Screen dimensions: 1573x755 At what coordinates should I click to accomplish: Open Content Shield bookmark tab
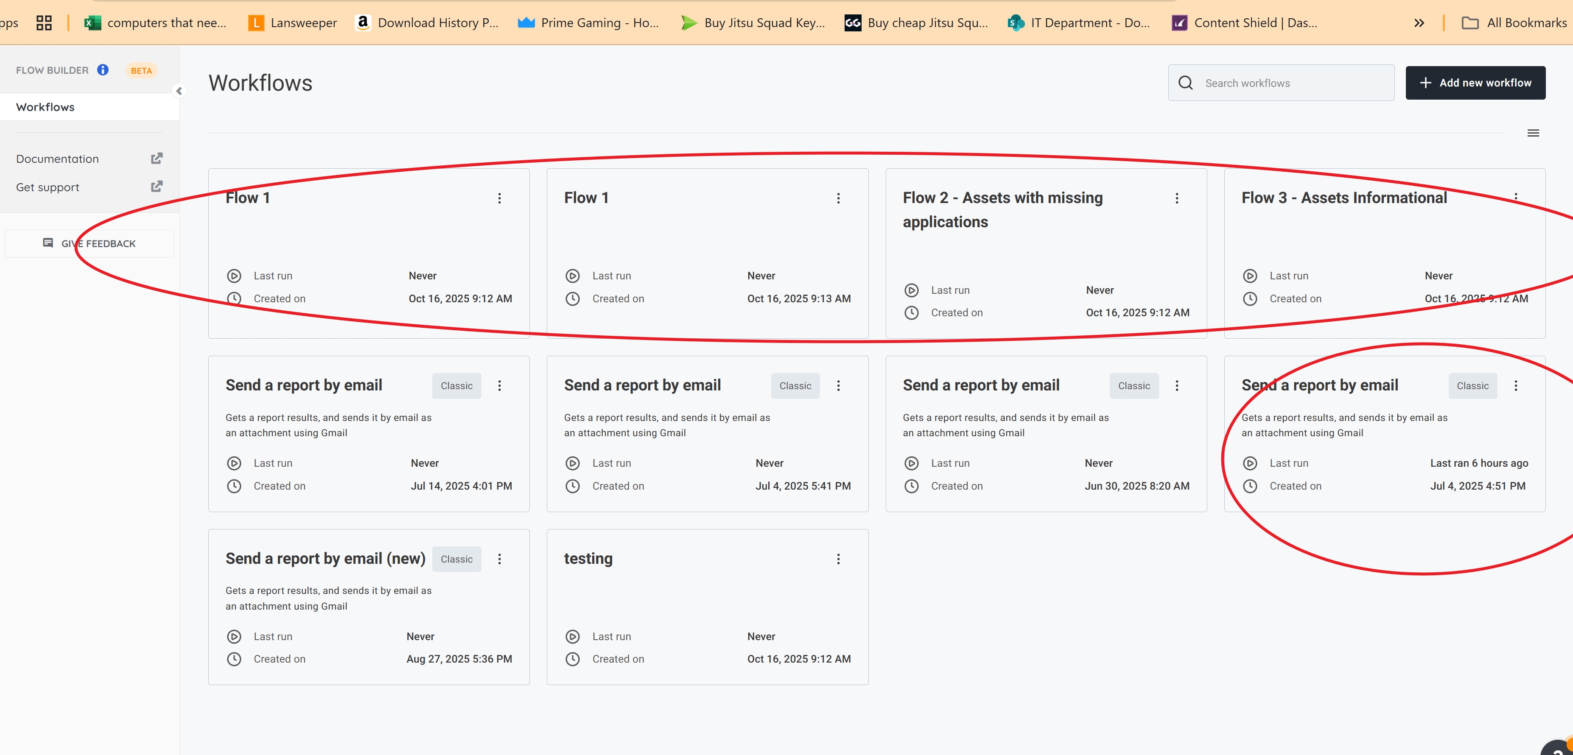(x=1245, y=23)
